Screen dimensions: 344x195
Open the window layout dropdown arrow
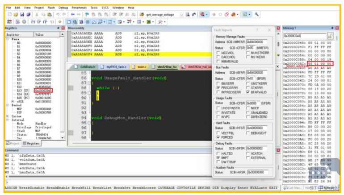pyautogui.click(x=250, y=15)
